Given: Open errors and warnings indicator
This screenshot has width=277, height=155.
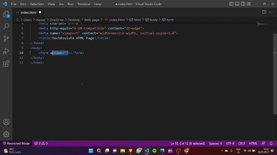Looking at the screenshot, I should pyautogui.click(x=41, y=143).
